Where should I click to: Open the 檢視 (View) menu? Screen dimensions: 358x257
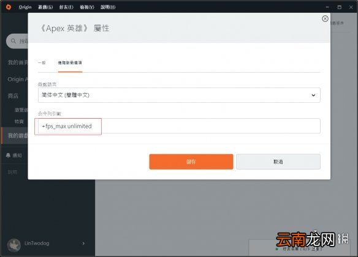pyautogui.click(x=87, y=7)
